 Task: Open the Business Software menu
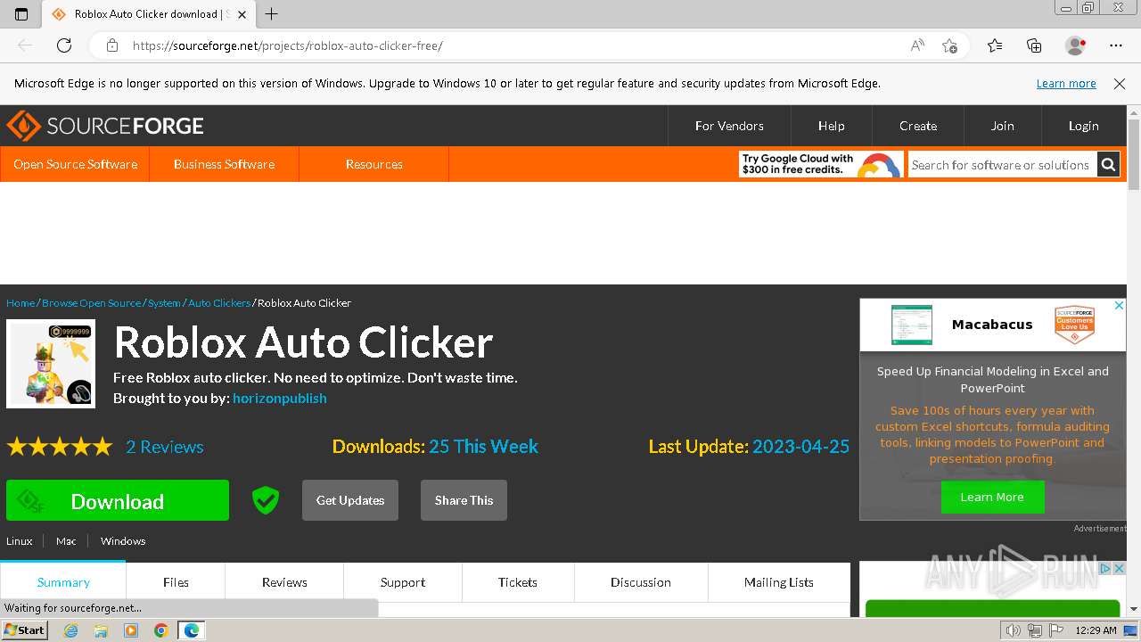tap(224, 164)
